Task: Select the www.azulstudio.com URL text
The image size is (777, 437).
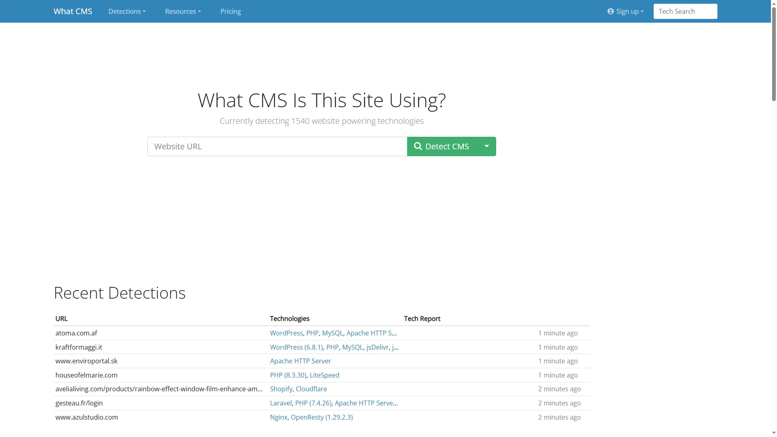Action: 87,417
